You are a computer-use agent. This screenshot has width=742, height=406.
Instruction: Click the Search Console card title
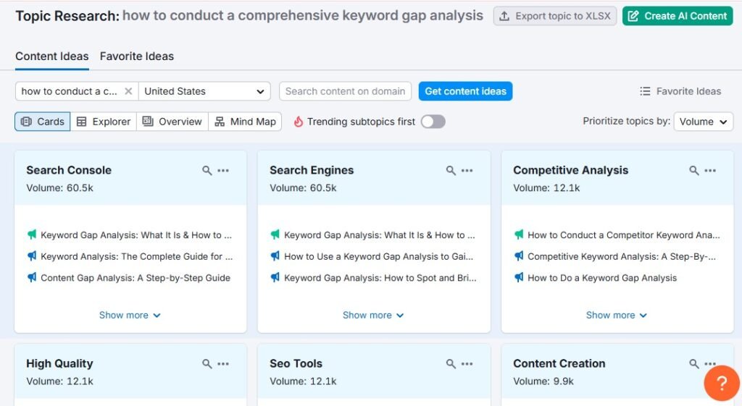(69, 170)
